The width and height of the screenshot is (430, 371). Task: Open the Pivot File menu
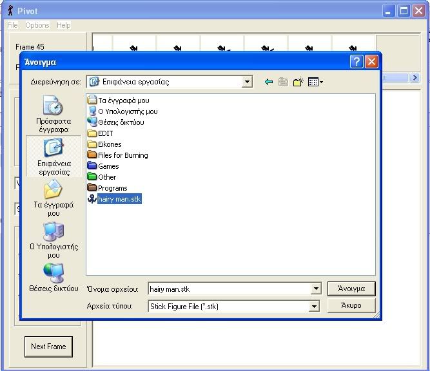click(12, 25)
